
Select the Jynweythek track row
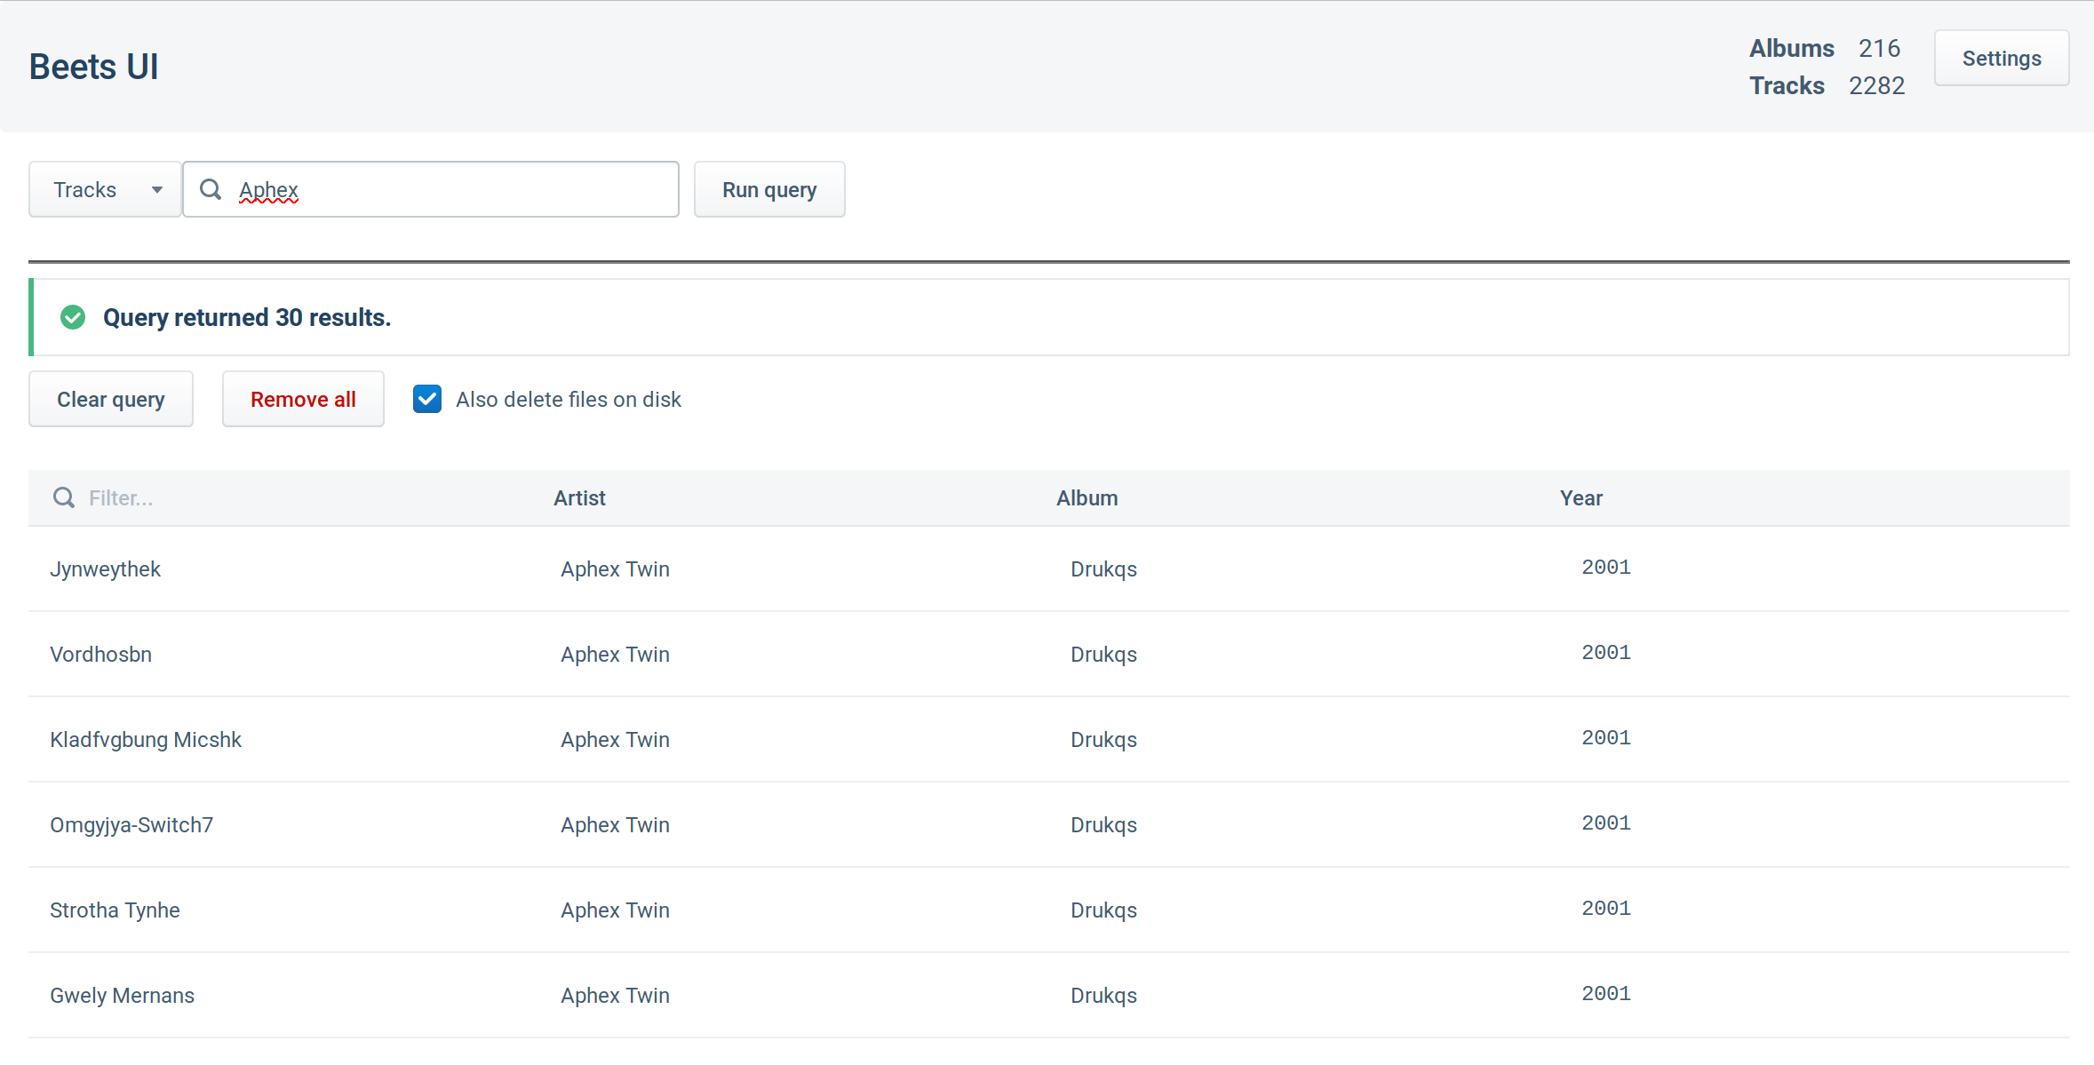click(106, 568)
